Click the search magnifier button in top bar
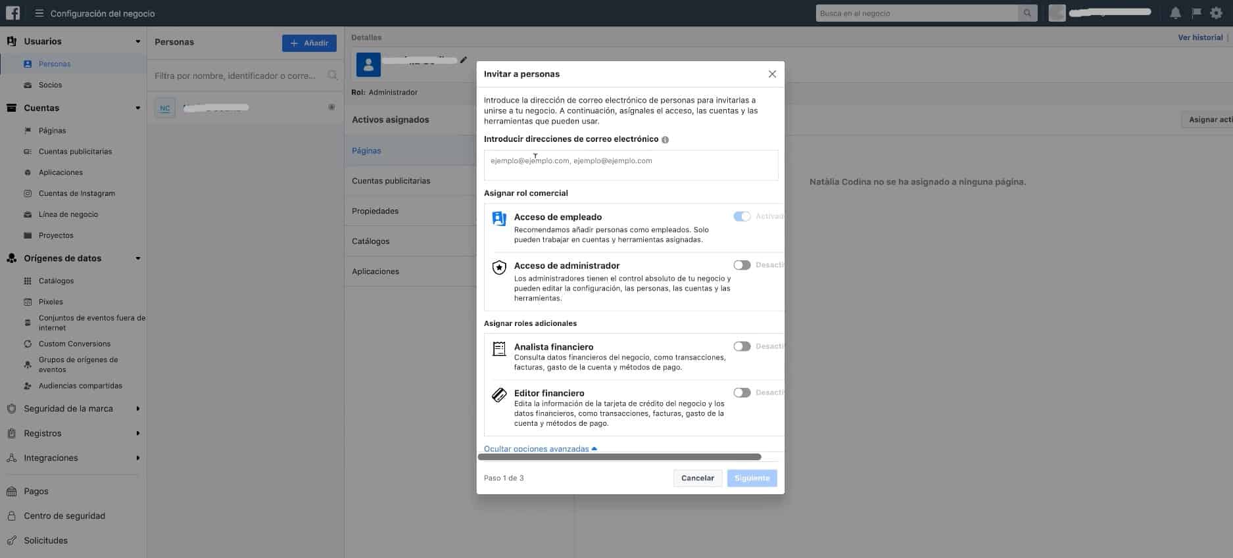This screenshot has height=558, width=1233. pyautogui.click(x=1027, y=13)
